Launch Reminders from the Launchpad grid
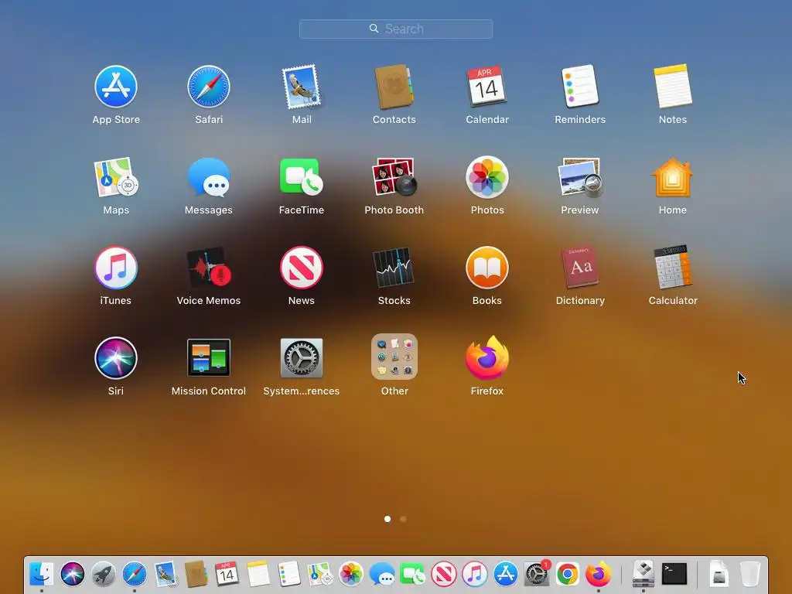This screenshot has width=792, height=594. tap(580, 87)
